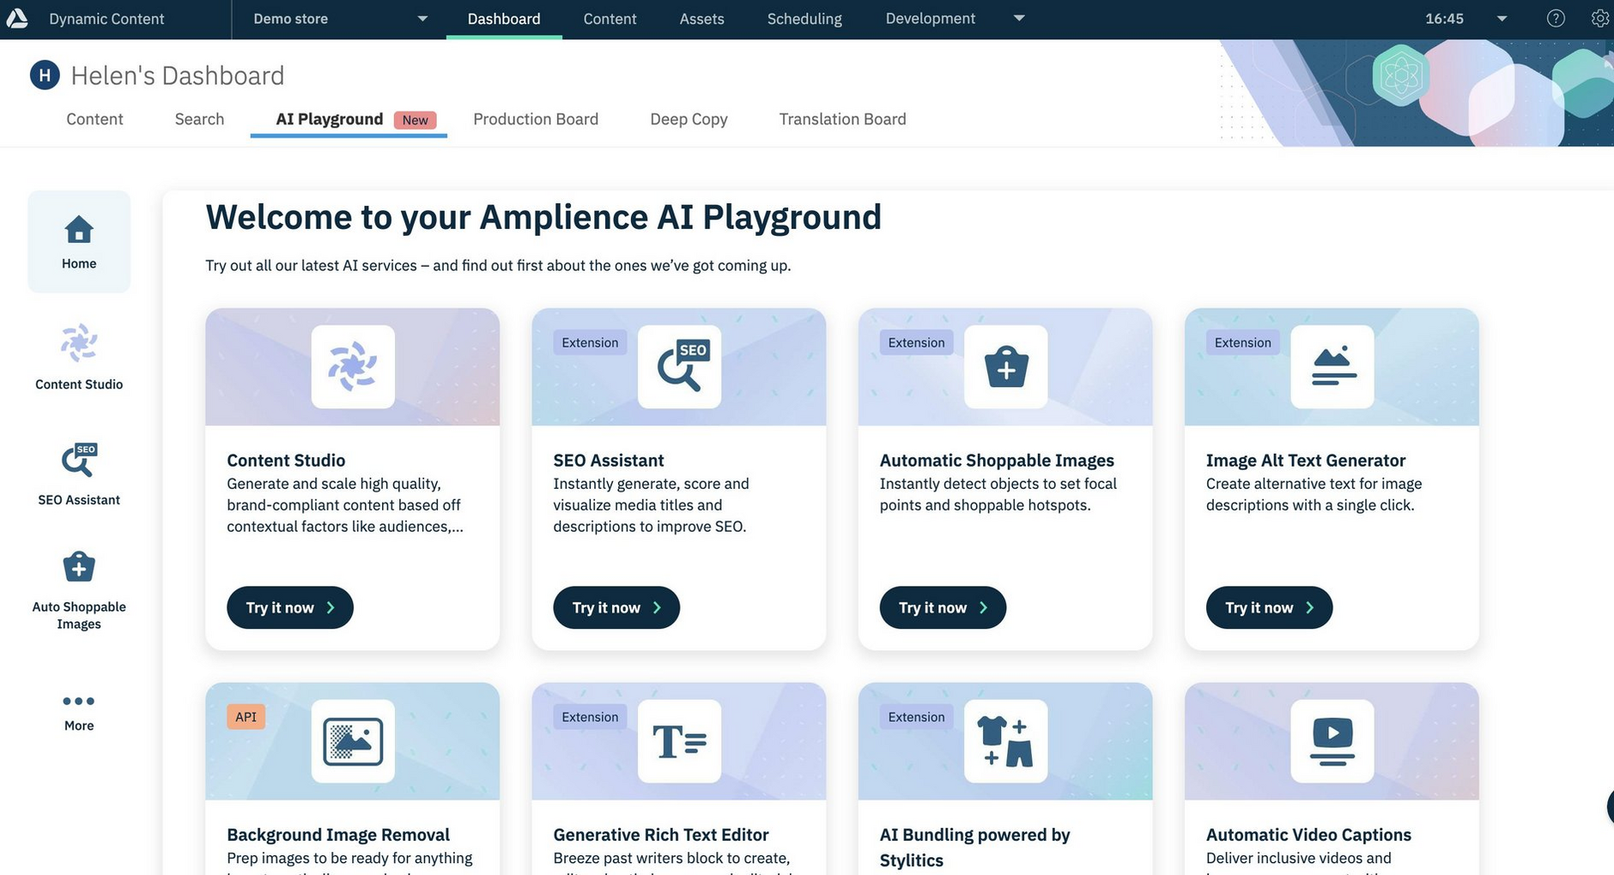This screenshot has height=875, width=1614.
Task: Open the Assets top navigation tab
Action: point(701,19)
